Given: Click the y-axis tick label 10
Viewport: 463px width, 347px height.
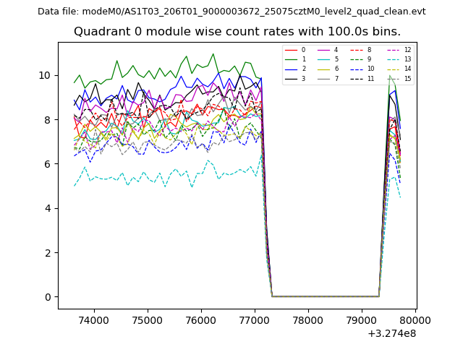Looking at the screenshot, I should click(46, 75).
